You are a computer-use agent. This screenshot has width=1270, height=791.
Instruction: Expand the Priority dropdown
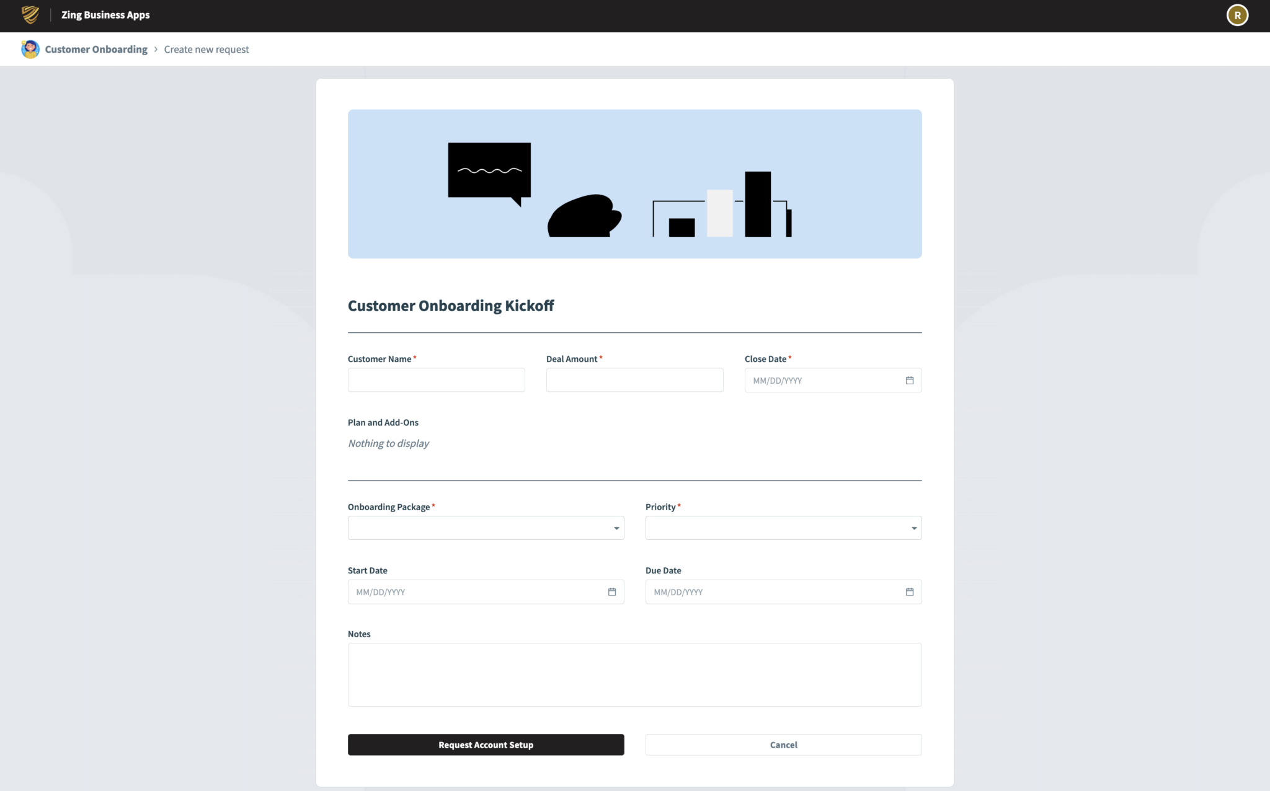click(913, 528)
